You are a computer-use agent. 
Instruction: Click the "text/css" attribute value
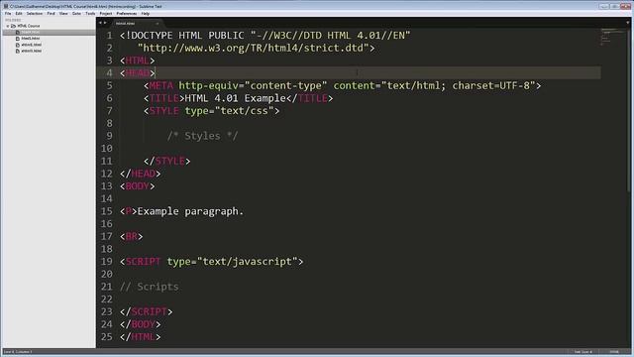click(x=245, y=111)
